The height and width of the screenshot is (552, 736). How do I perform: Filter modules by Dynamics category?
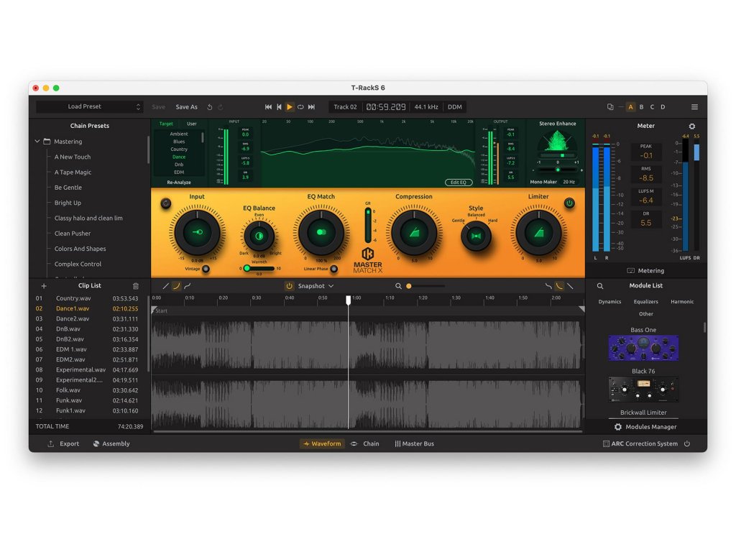(x=609, y=302)
